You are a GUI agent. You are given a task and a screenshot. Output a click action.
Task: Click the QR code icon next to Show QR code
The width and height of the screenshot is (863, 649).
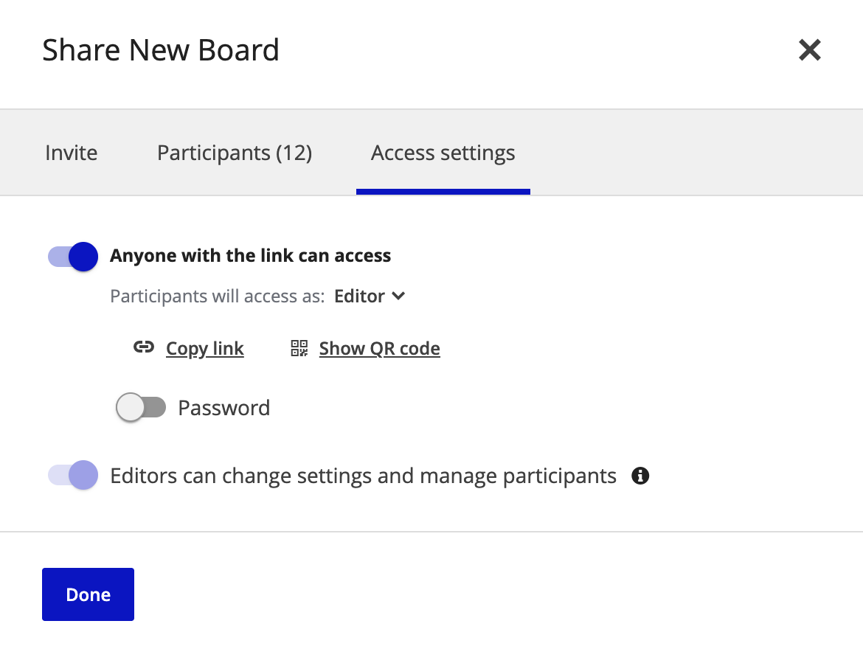[298, 347]
